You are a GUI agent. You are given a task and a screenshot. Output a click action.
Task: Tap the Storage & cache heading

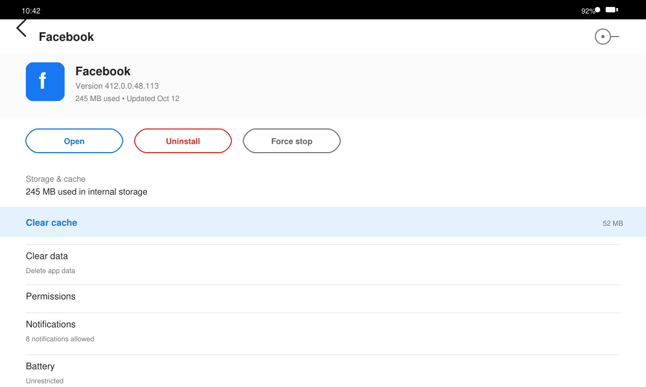(x=55, y=179)
